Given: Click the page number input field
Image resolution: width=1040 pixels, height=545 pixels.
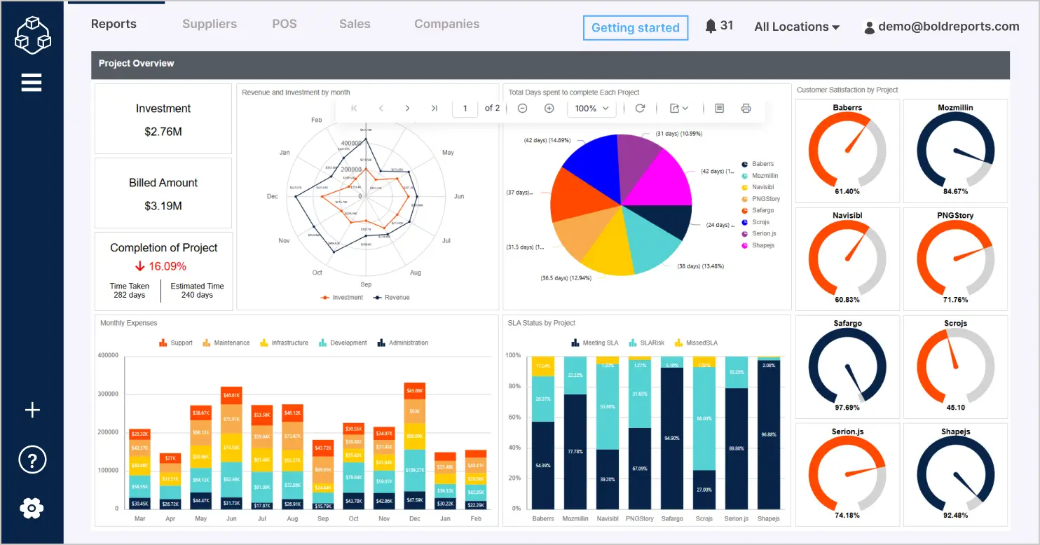Looking at the screenshot, I should [x=465, y=109].
